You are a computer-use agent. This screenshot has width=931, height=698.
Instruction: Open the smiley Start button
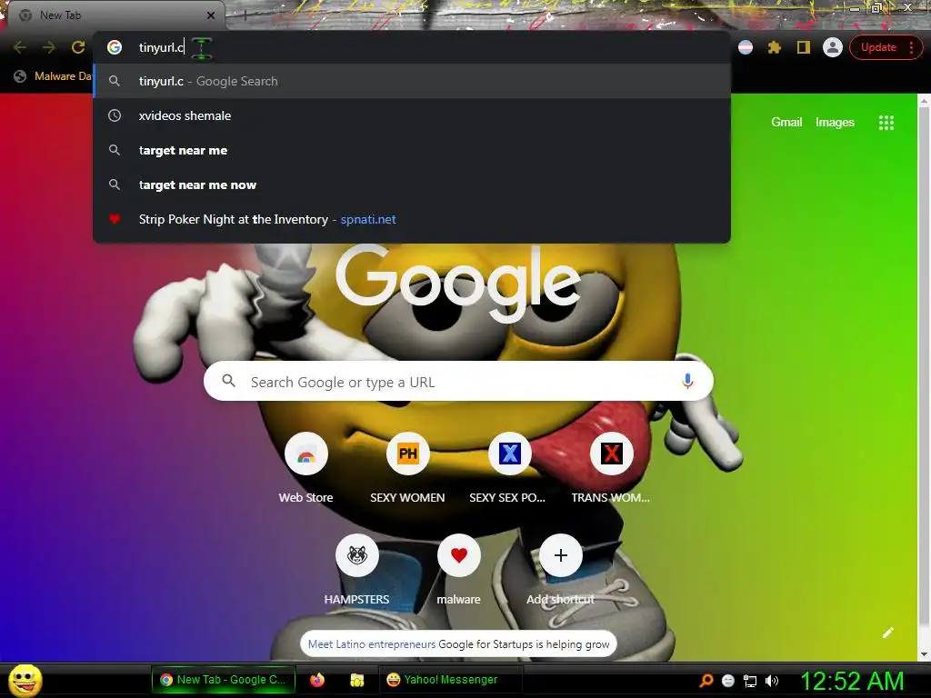[x=25, y=680]
